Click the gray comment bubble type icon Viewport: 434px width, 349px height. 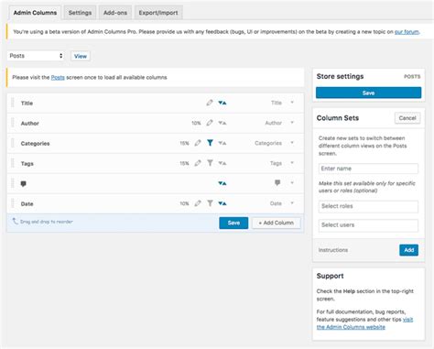click(x=277, y=182)
